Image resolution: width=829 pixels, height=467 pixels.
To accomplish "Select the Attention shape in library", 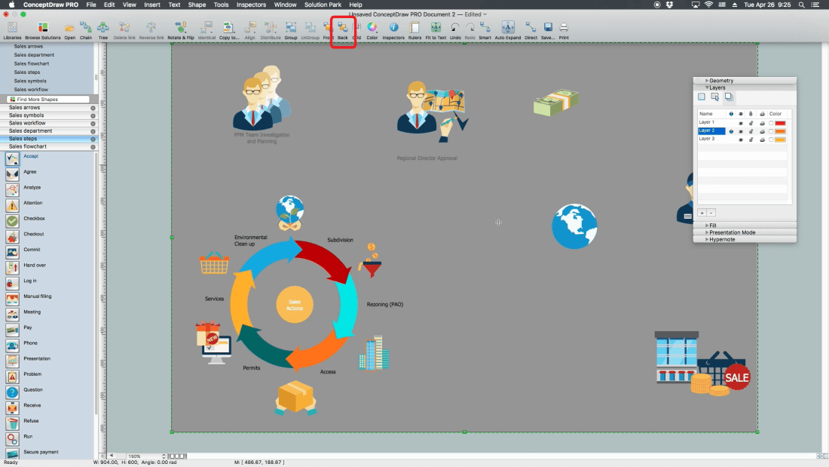I will pyautogui.click(x=12, y=205).
